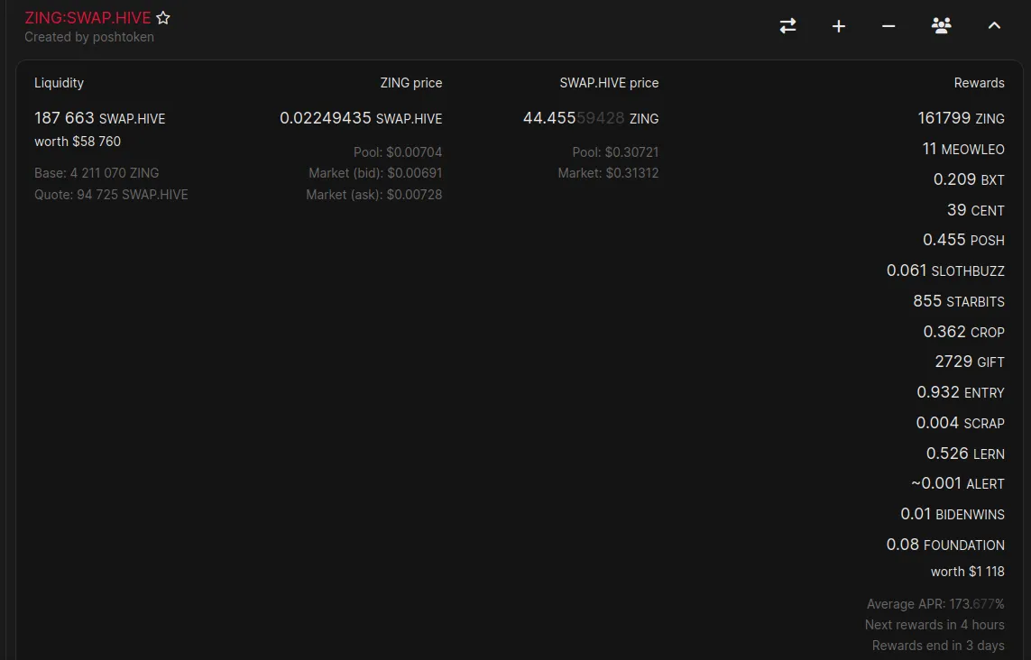1031x660 pixels.
Task: Select the 'SWAP.HIVE price' header
Action: coord(609,83)
